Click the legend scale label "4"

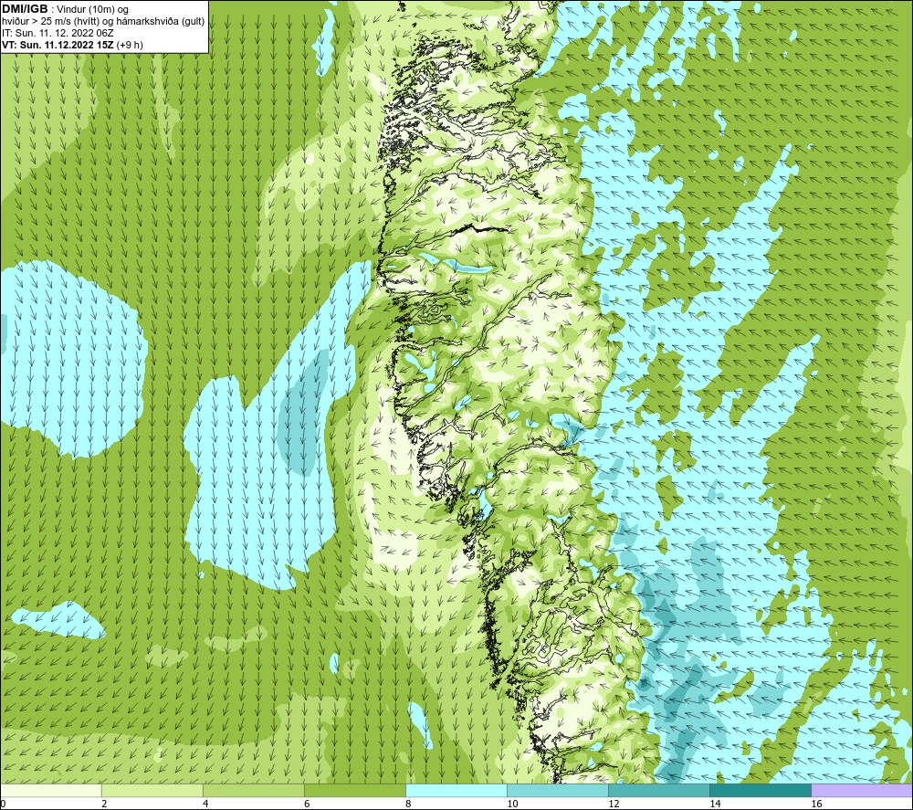click(205, 805)
